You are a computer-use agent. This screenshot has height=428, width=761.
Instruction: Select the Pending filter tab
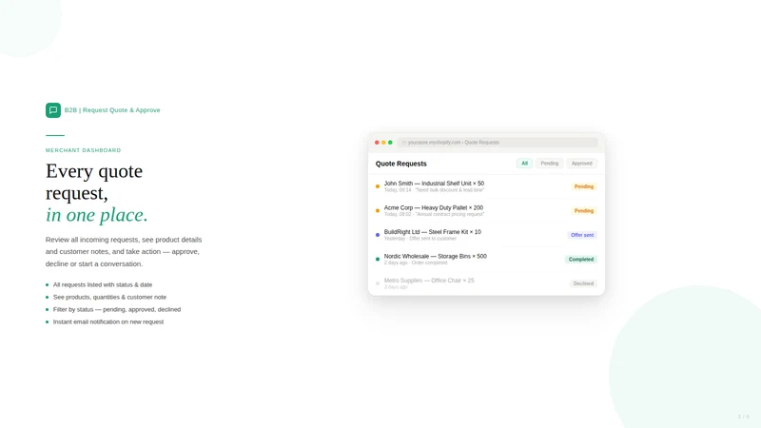coord(550,164)
